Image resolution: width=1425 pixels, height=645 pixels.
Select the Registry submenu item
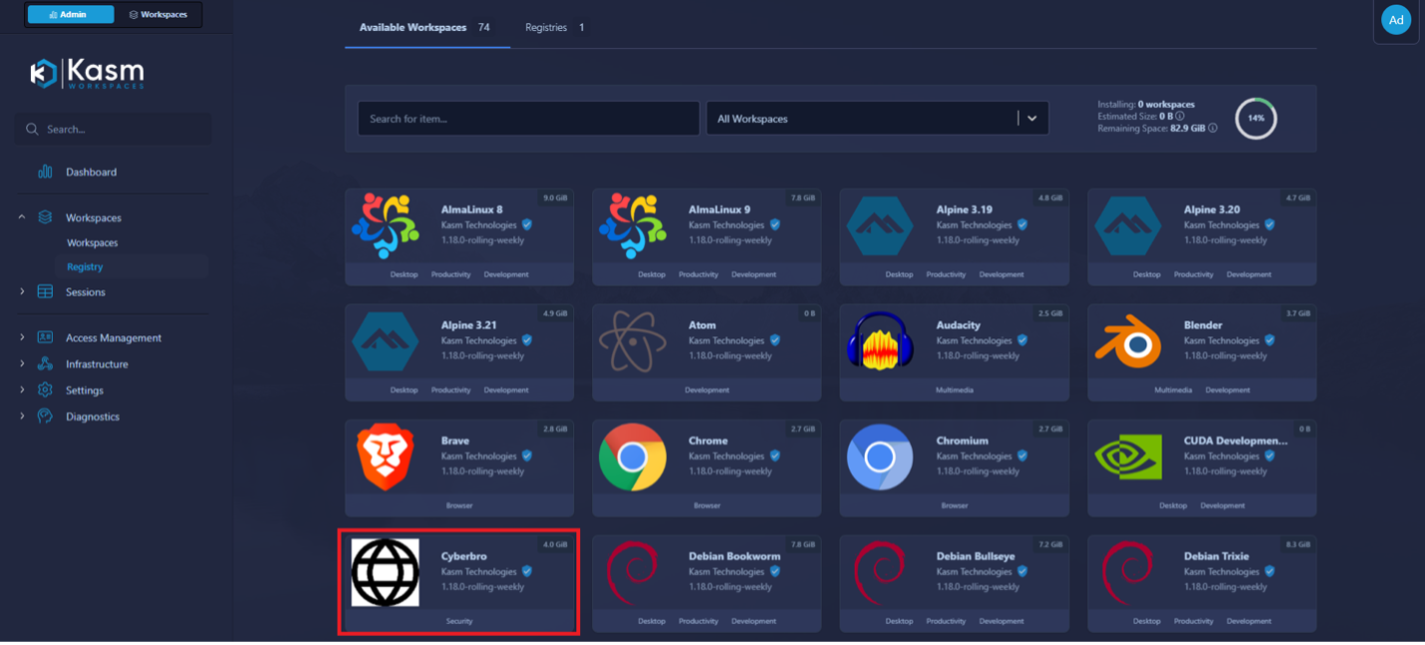[x=85, y=266]
